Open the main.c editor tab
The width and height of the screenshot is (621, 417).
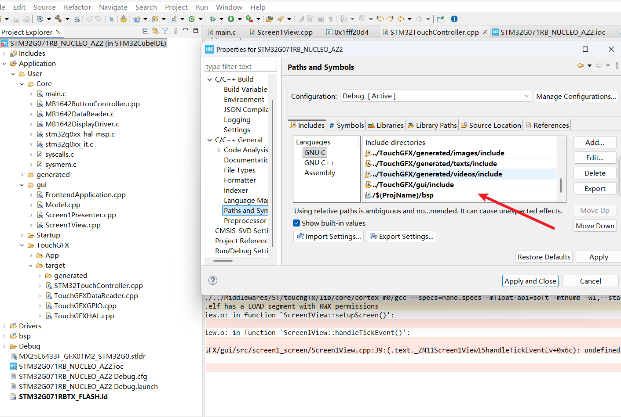coord(222,32)
